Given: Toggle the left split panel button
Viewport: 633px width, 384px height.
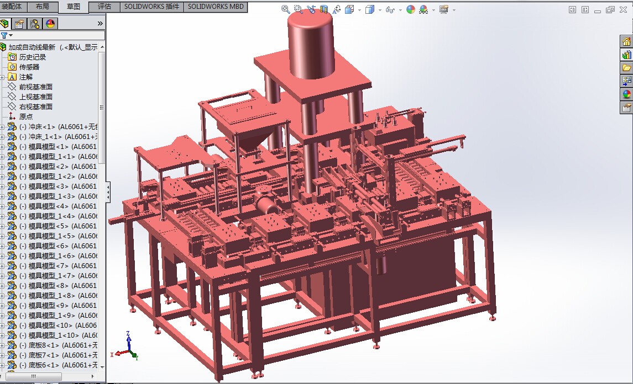Looking at the screenshot, I should click(572, 9).
